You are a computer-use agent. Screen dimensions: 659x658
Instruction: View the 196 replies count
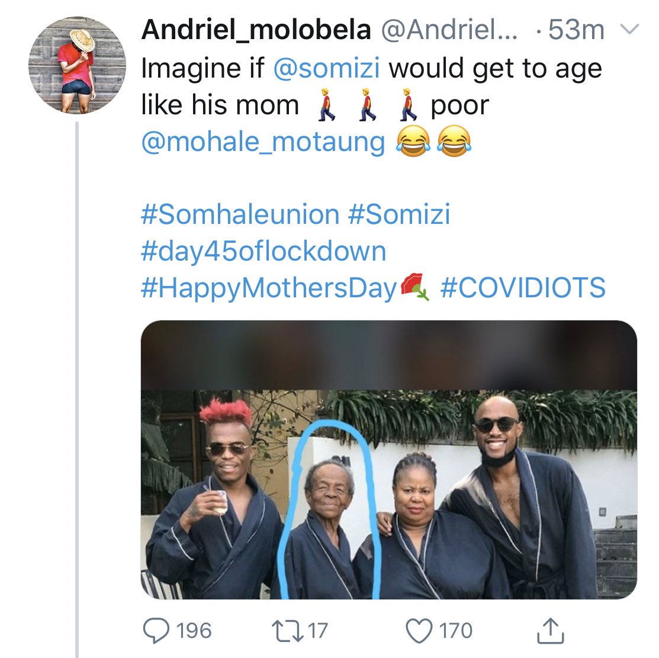[194, 630]
